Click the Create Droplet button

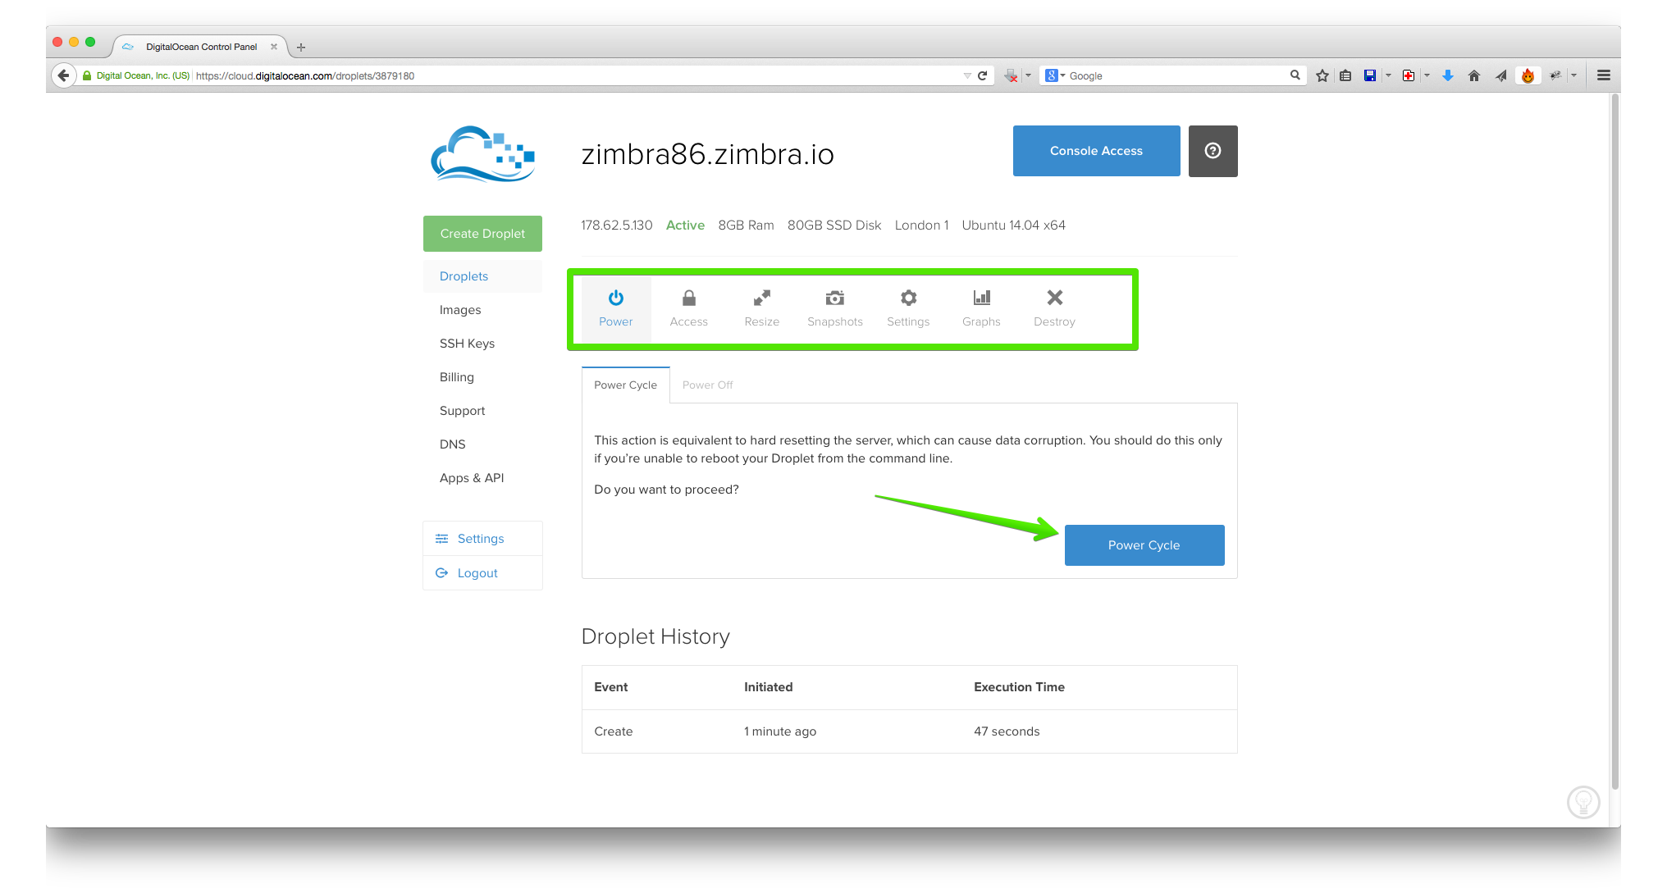click(x=482, y=234)
